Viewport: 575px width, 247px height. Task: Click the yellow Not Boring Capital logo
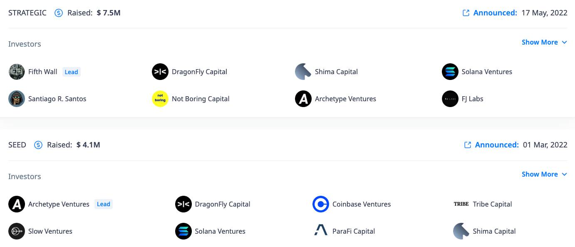click(x=160, y=99)
